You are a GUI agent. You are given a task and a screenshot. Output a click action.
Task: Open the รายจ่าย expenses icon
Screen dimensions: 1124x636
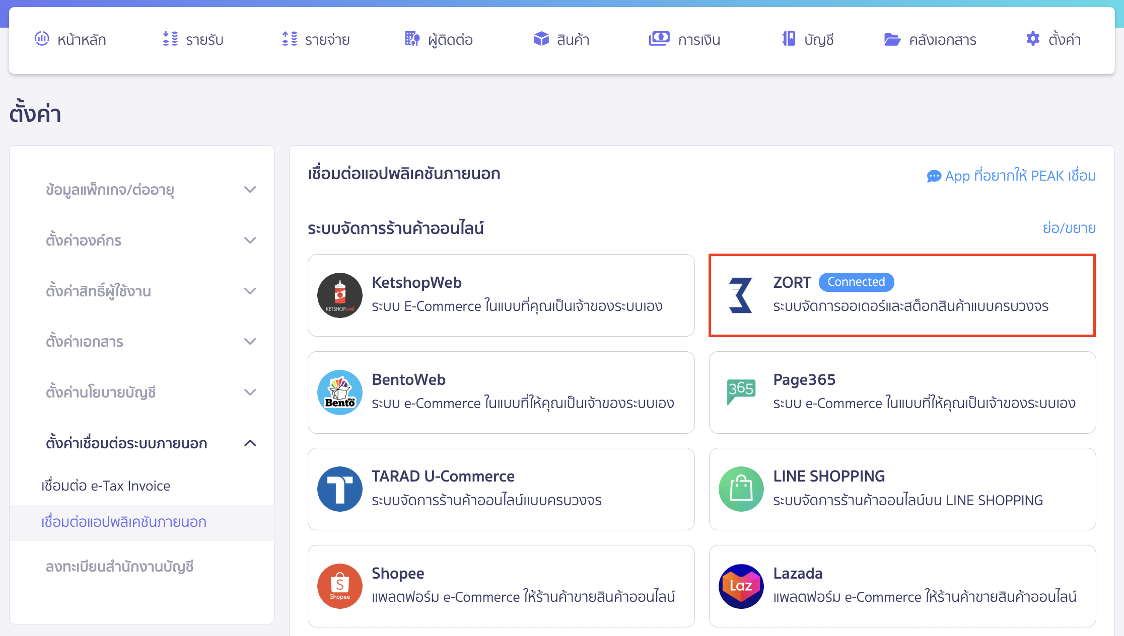289,39
